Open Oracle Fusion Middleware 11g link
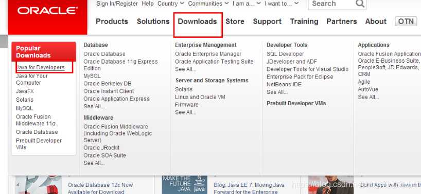The height and width of the screenshot is (194, 421). (36, 120)
